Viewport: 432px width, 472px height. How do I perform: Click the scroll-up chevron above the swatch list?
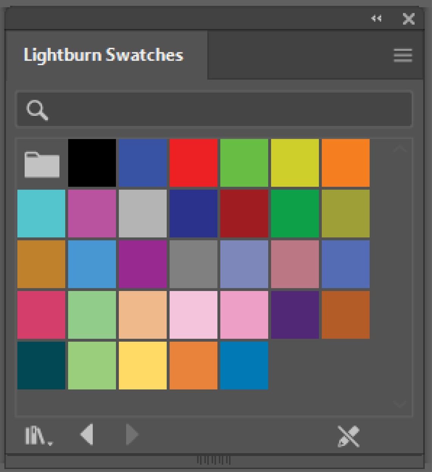[399, 148]
